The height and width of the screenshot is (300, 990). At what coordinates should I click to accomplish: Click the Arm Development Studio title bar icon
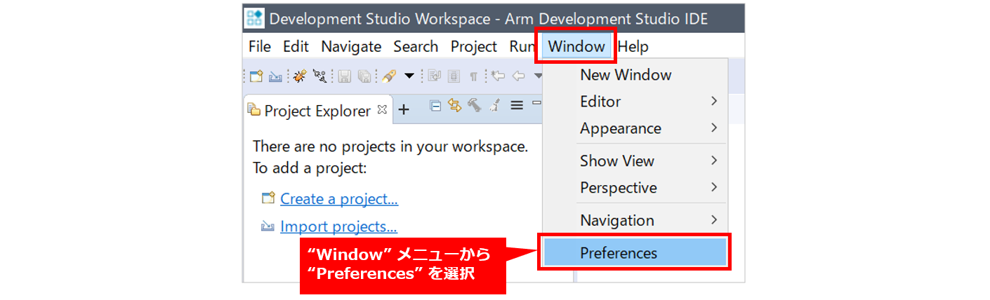click(x=254, y=19)
